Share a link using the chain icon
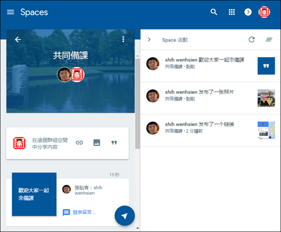This screenshot has height=232, width=281. click(x=79, y=143)
